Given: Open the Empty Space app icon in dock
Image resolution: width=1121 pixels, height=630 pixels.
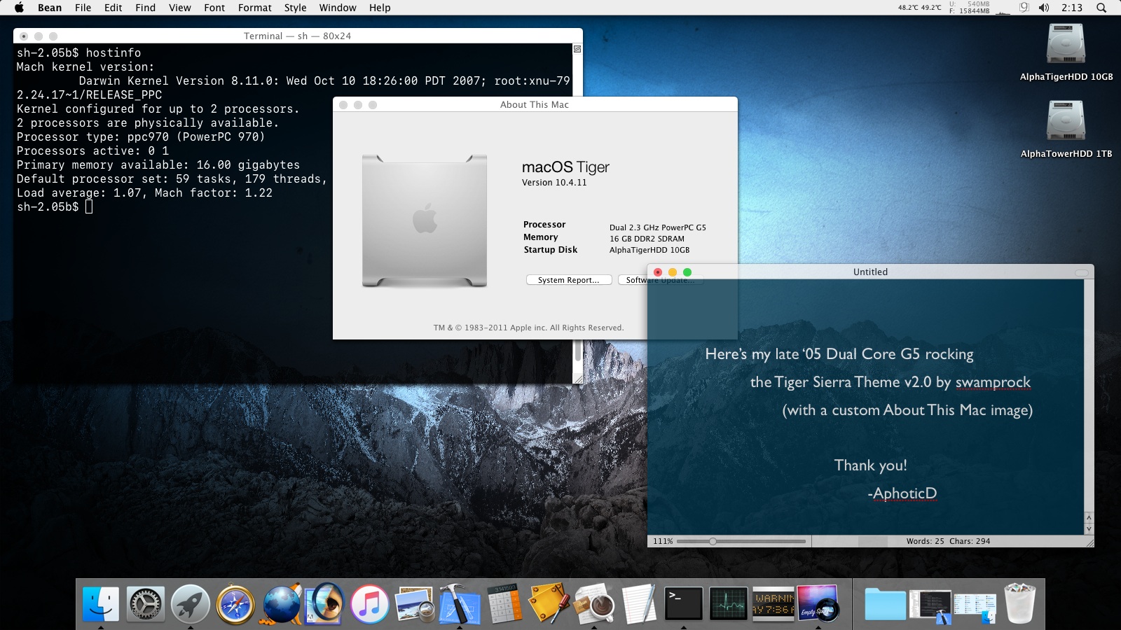Looking at the screenshot, I should tap(818, 603).
